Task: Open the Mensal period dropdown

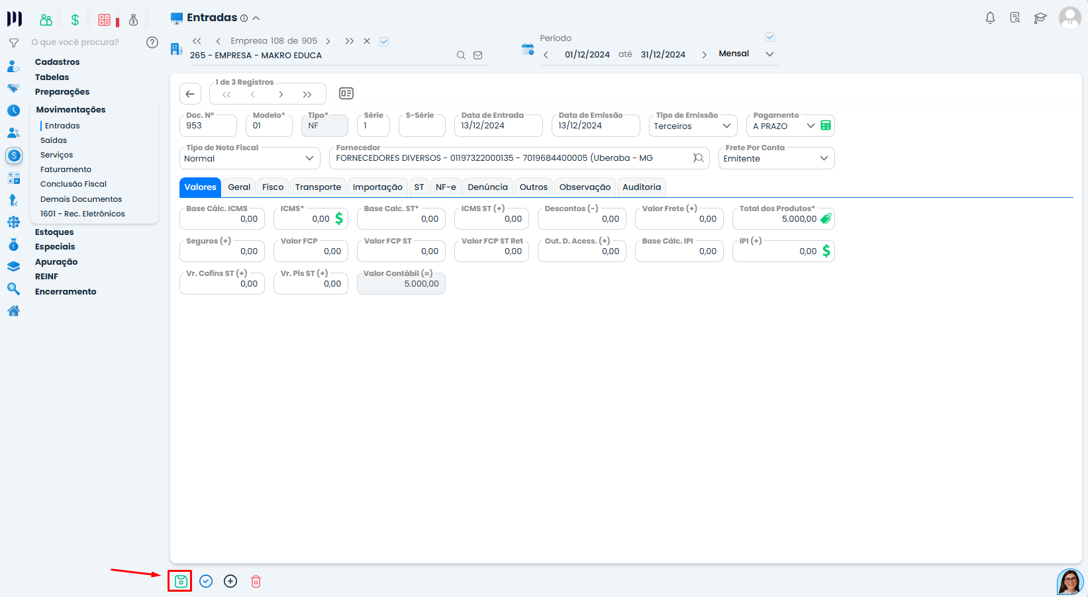Action: coord(769,54)
